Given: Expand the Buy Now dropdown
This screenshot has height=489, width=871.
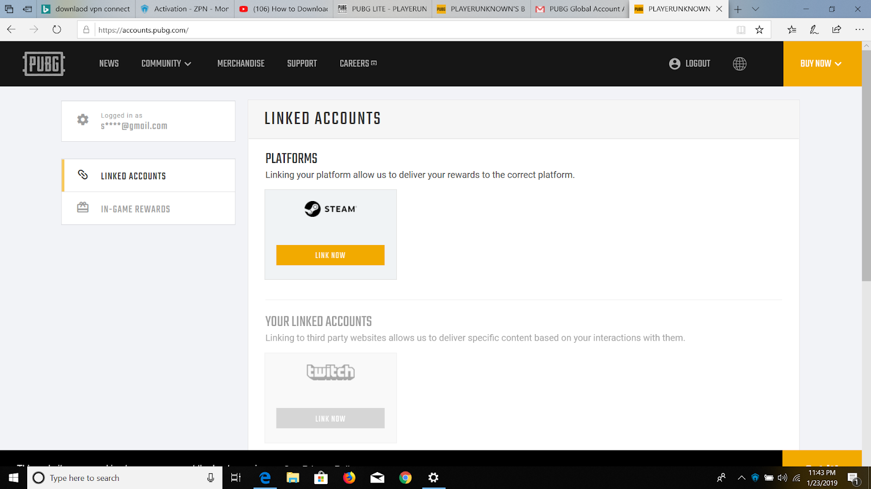Looking at the screenshot, I should [822, 64].
